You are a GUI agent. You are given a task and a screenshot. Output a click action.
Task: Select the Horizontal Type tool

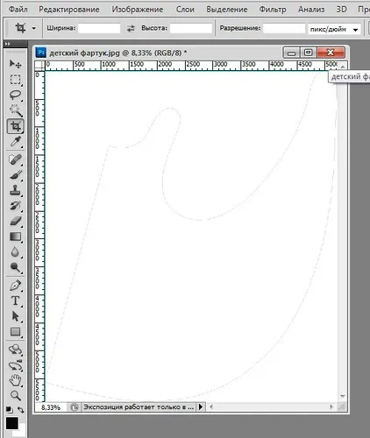click(15, 300)
